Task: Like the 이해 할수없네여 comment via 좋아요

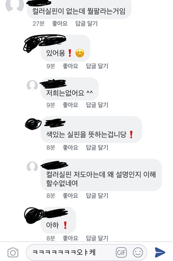Action: pyautogui.click(x=70, y=196)
